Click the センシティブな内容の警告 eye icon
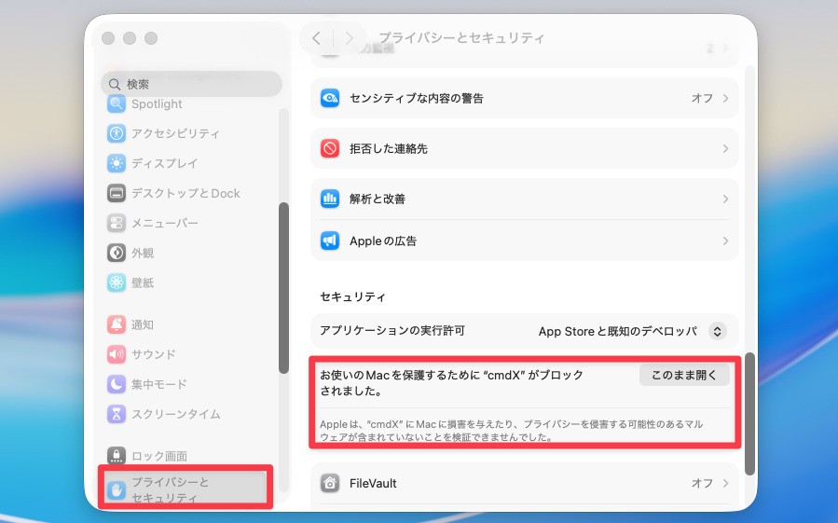This screenshot has height=523, width=838. tap(330, 99)
